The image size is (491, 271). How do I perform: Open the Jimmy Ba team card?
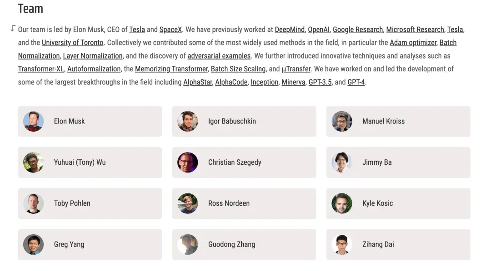tap(398, 163)
